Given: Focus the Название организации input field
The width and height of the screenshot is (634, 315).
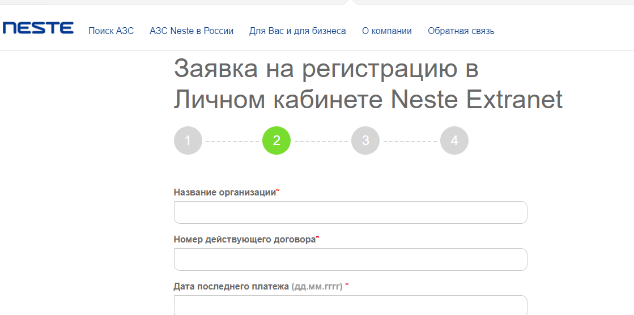Looking at the screenshot, I should (x=351, y=212).
